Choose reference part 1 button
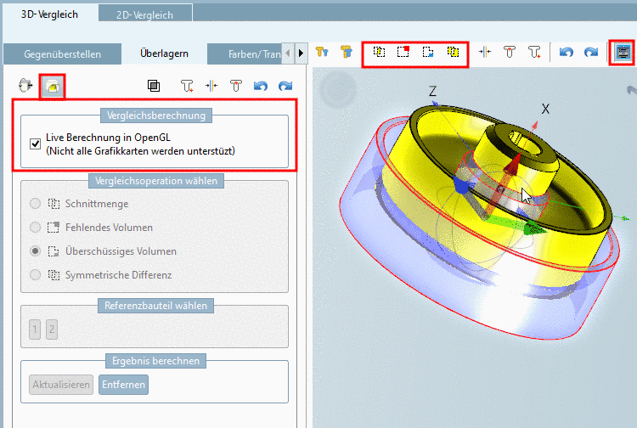Viewport: 637px width, 428px height. 35,329
